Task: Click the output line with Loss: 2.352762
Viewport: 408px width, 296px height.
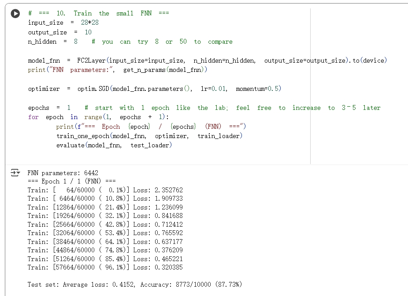Action: pos(105,190)
